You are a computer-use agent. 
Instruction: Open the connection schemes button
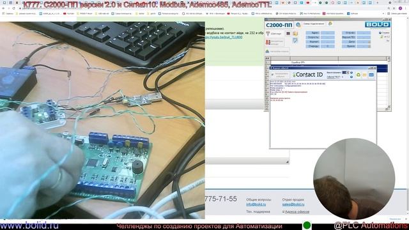[314, 24]
